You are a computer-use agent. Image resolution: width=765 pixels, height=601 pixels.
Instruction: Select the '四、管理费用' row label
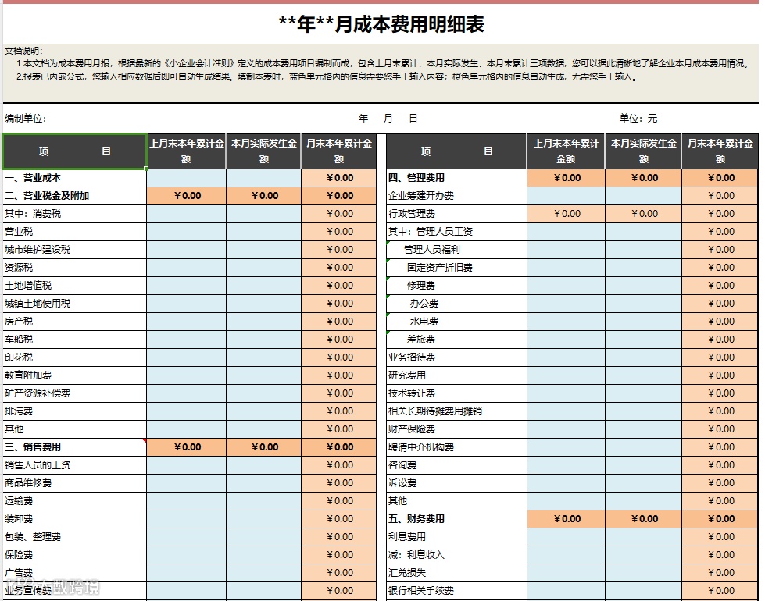tap(456, 178)
